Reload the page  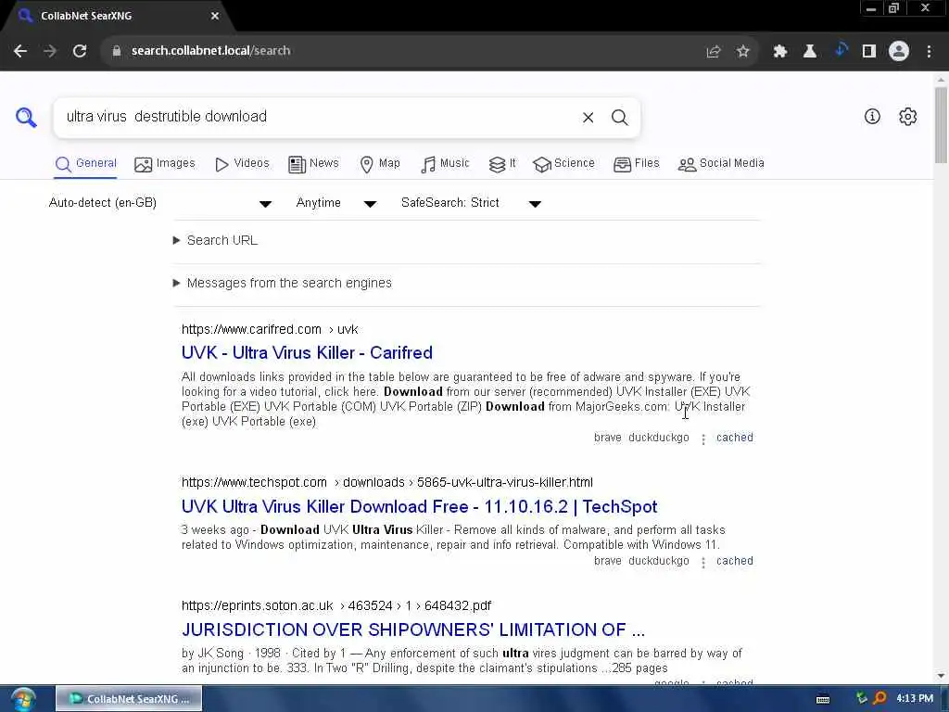[80, 51]
